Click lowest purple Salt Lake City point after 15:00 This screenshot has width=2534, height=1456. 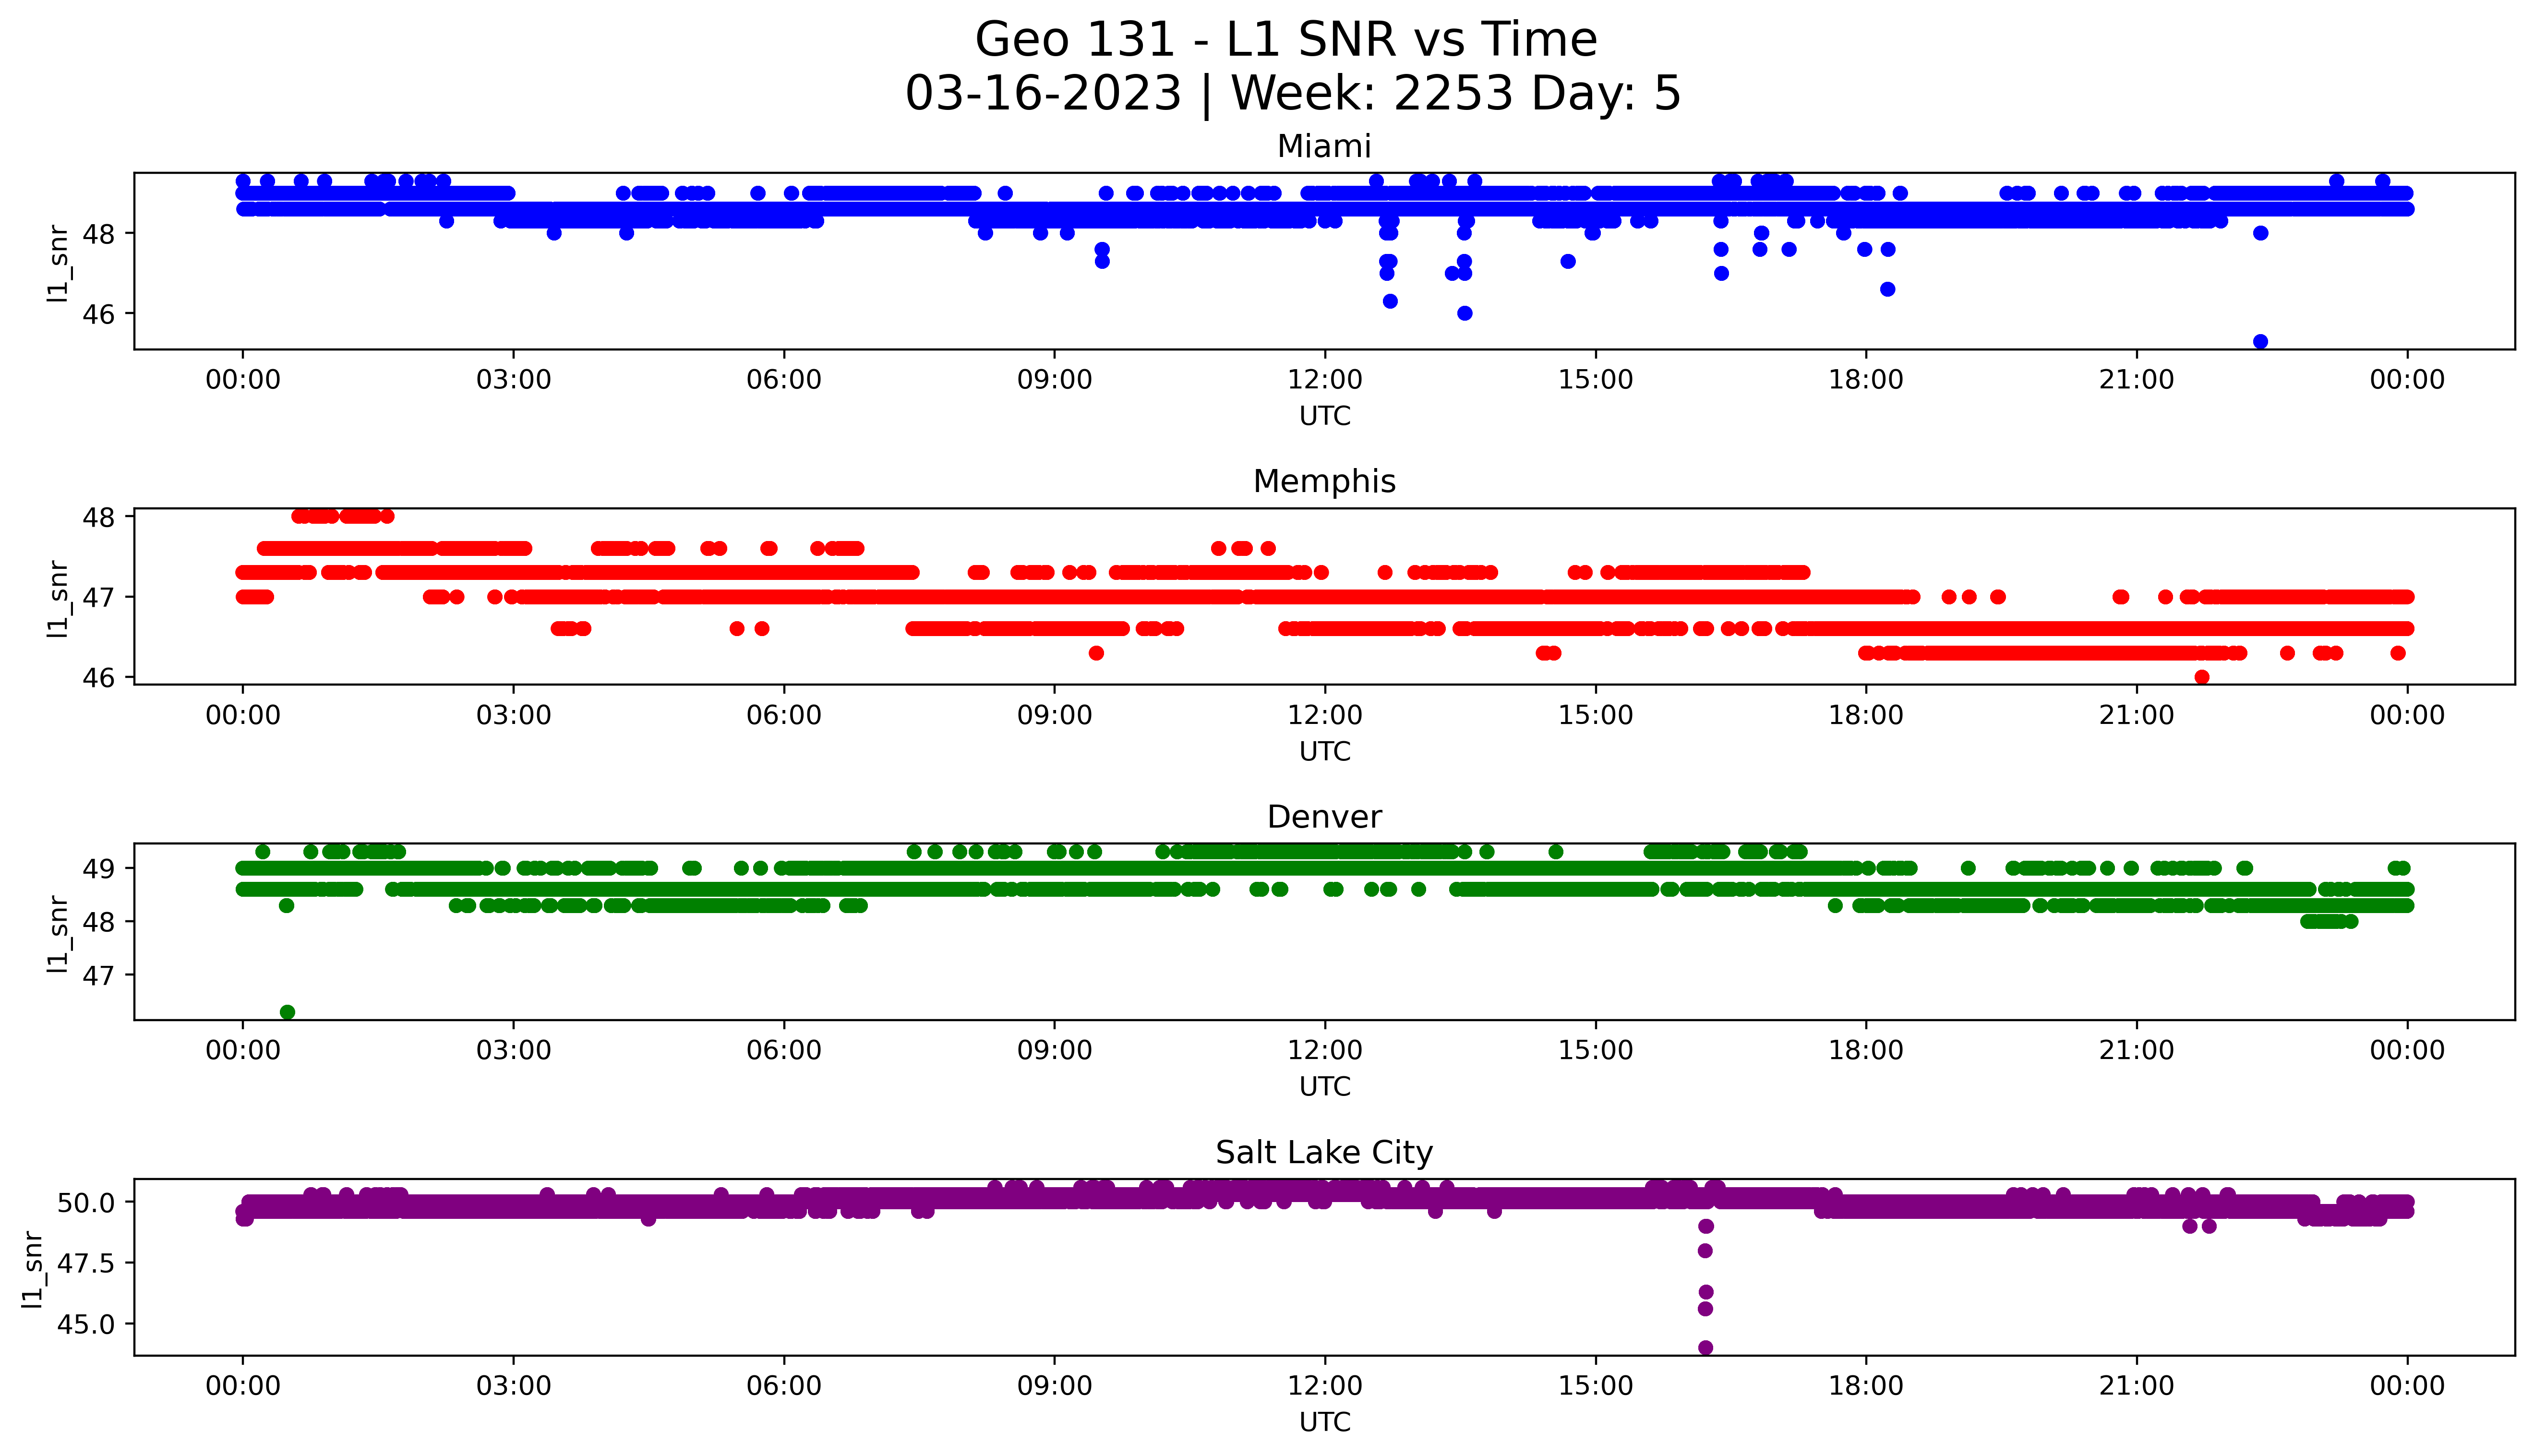[x=1705, y=1348]
